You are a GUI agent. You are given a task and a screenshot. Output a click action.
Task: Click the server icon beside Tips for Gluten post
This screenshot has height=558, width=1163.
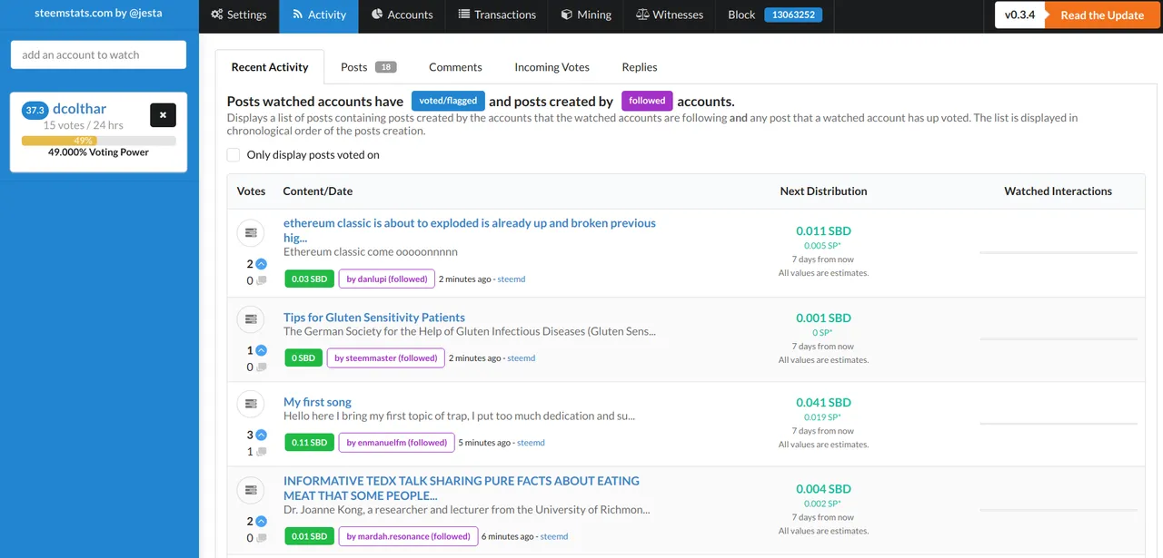point(251,319)
